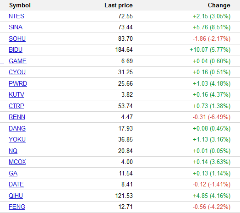240x213 pixels.
Task: Select the GAME ticker link
Action: (17, 61)
